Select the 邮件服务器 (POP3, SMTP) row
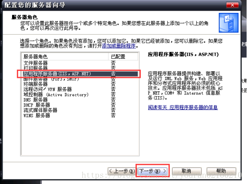The image size is (247, 184). tap(80, 79)
